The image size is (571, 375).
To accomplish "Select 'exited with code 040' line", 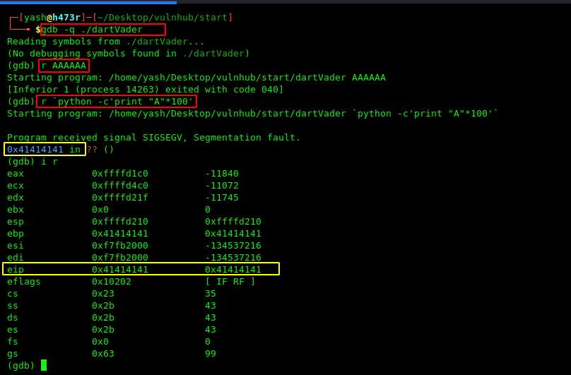I will 145,90.
